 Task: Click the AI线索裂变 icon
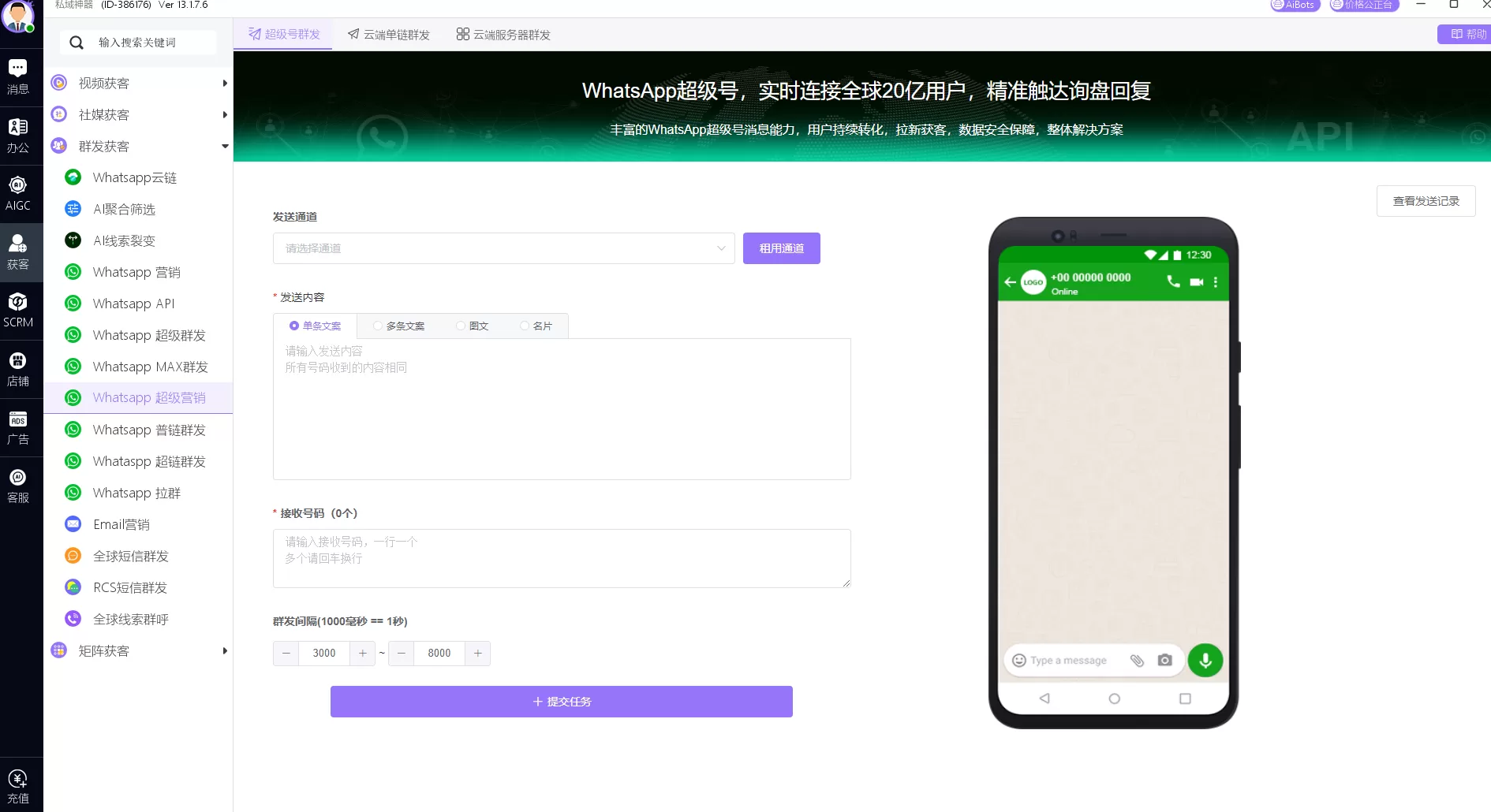click(x=73, y=240)
